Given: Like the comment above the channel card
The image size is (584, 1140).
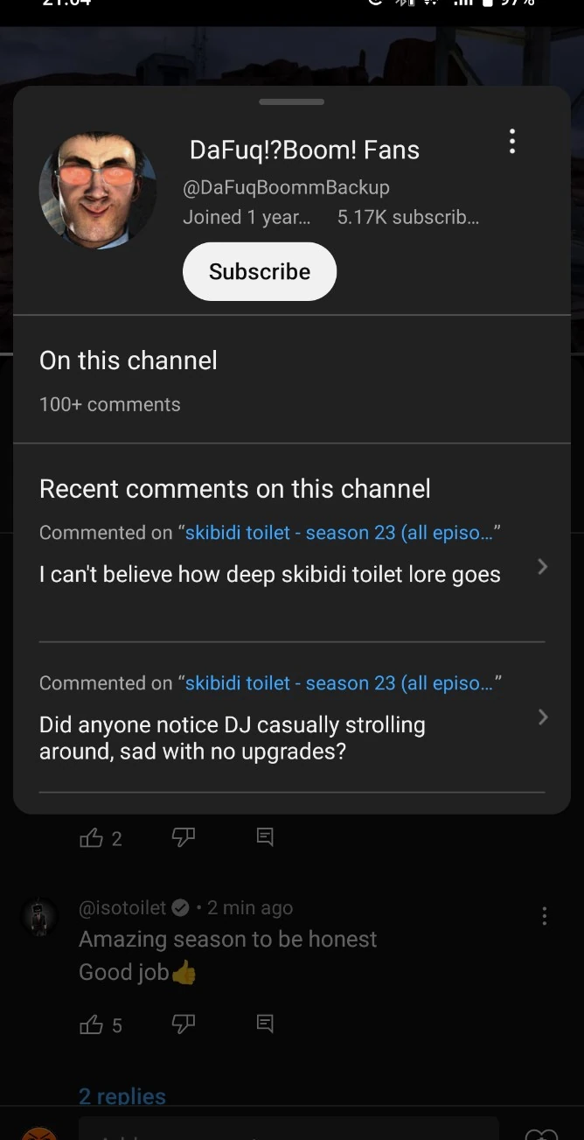Looking at the screenshot, I should 92,837.
